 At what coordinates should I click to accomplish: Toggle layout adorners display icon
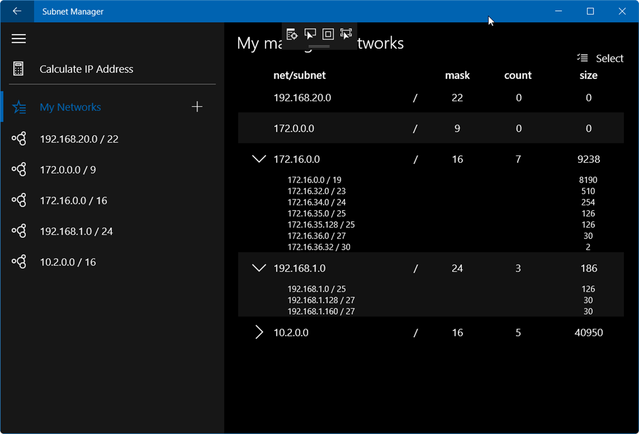(x=328, y=35)
